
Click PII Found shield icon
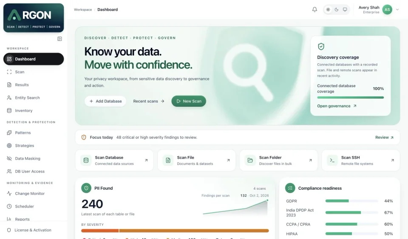coord(86,188)
